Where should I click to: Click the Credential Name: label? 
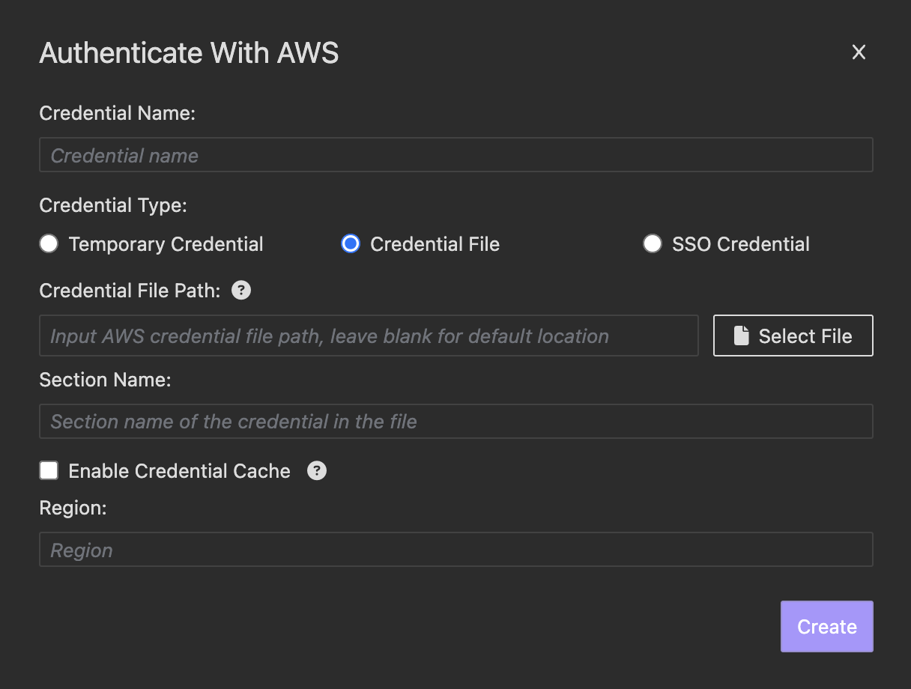pyautogui.click(x=117, y=114)
